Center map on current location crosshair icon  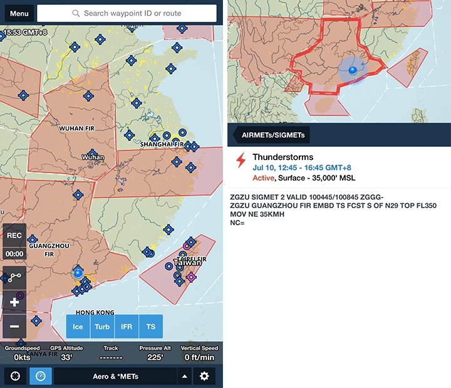pos(15,376)
